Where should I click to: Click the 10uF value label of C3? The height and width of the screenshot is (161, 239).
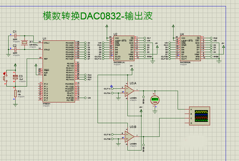pos(21,79)
